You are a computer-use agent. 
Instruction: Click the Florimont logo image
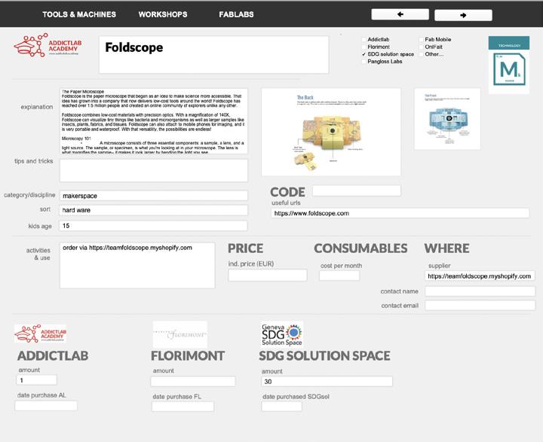pos(180,334)
